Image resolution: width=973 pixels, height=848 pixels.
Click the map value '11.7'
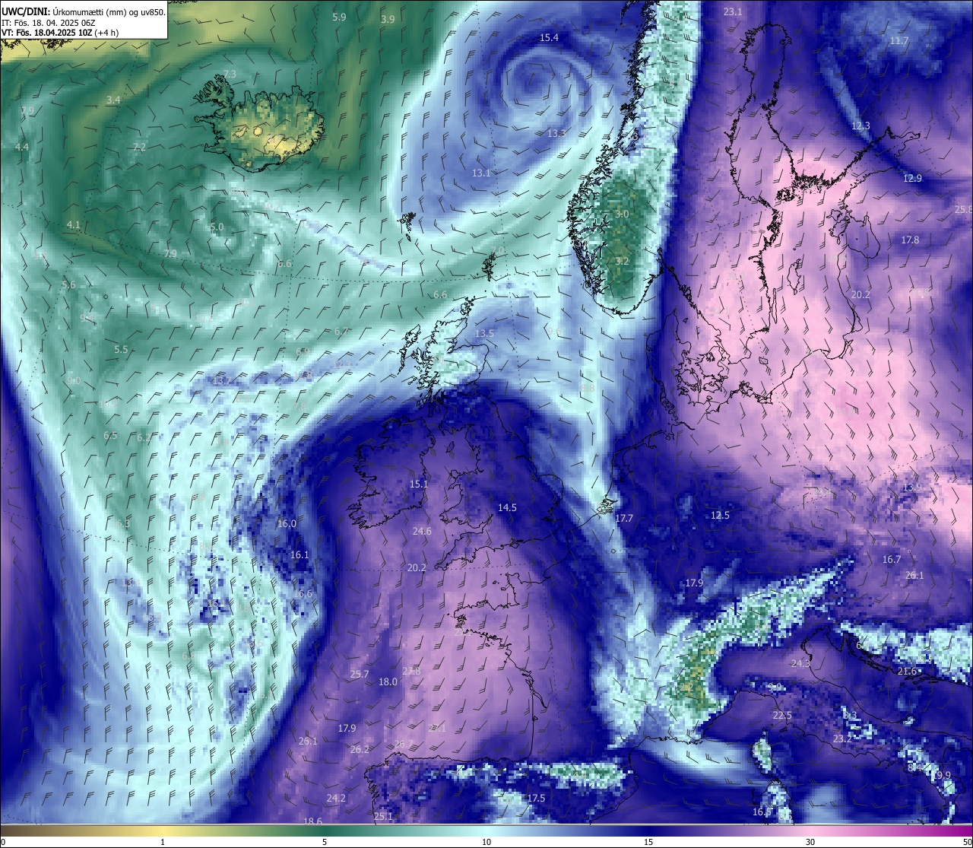899,40
